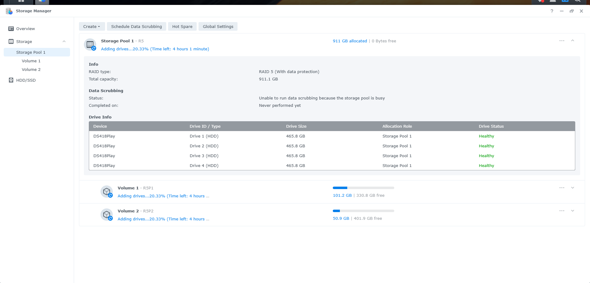
Task: Click the Volume 1 cube icon
Action: click(107, 192)
